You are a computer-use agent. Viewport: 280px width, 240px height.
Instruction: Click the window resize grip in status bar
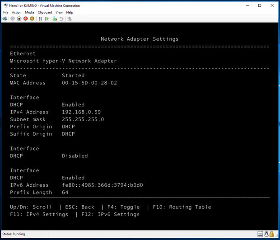[x=276, y=235]
